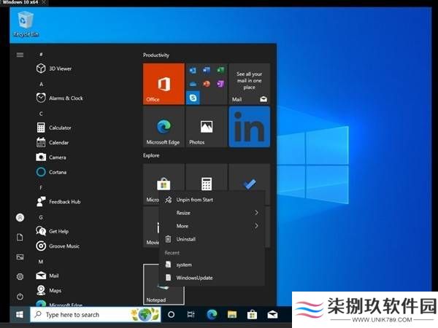Open Calendar app entry
Screen dimensions: 438x328
click(x=53, y=142)
